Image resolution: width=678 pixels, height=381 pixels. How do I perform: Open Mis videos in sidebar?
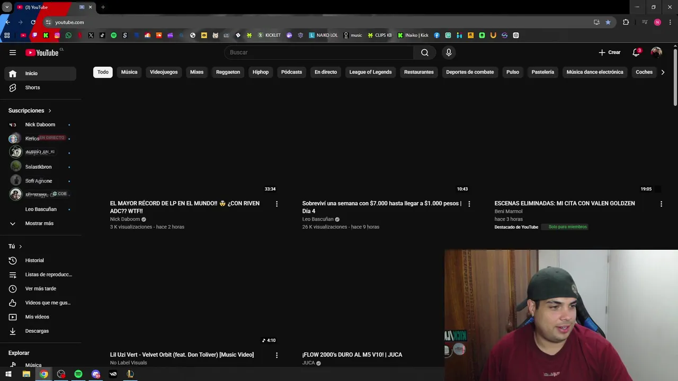coord(40,317)
